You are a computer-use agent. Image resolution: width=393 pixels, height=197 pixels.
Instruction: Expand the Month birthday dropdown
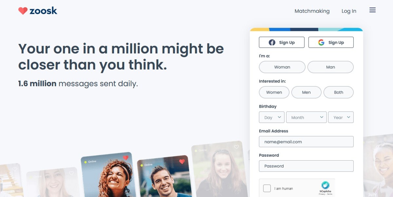coord(307,117)
